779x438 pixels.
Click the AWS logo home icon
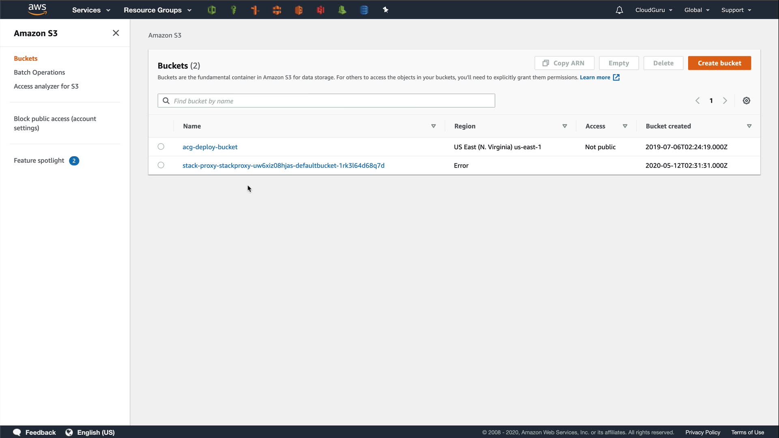pyautogui.click(x=37, y=10)
